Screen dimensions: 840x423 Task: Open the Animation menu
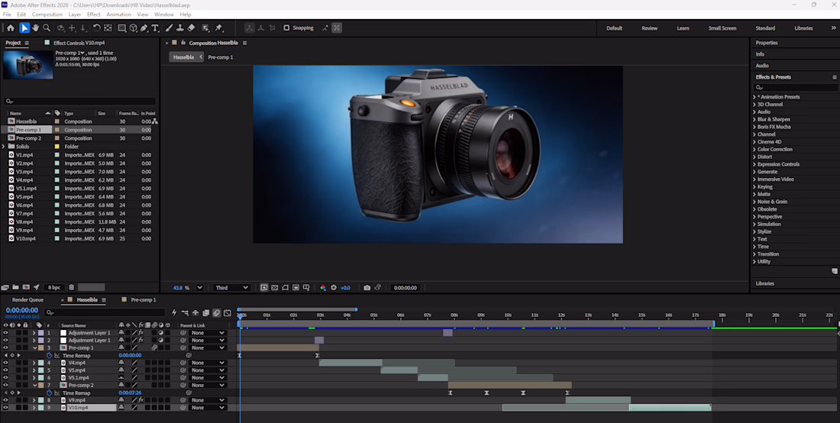click(x=118, y=15)
